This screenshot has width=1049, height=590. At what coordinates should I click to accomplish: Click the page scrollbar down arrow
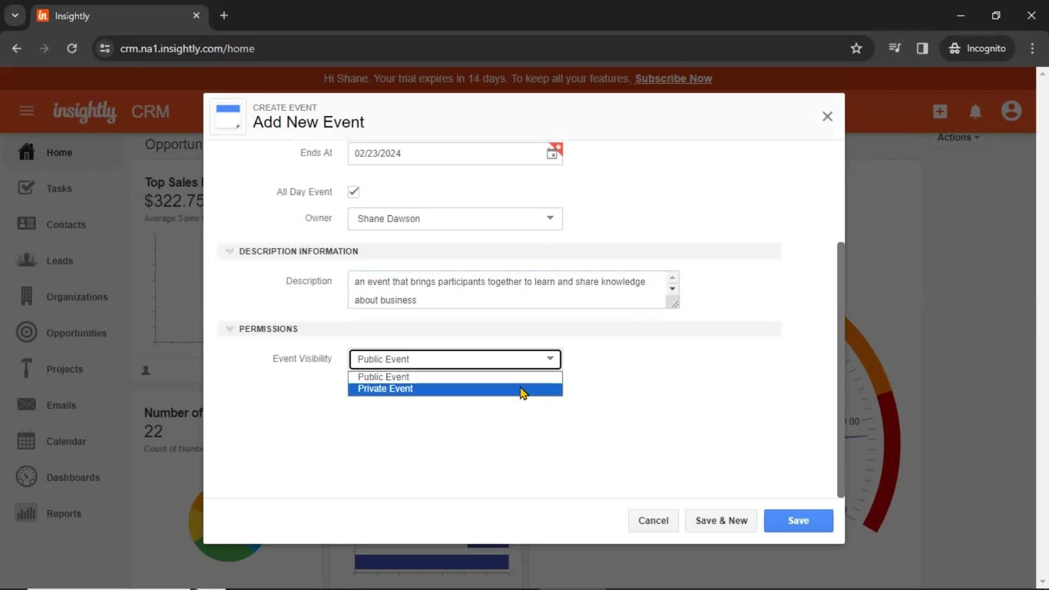[1042, 582]
